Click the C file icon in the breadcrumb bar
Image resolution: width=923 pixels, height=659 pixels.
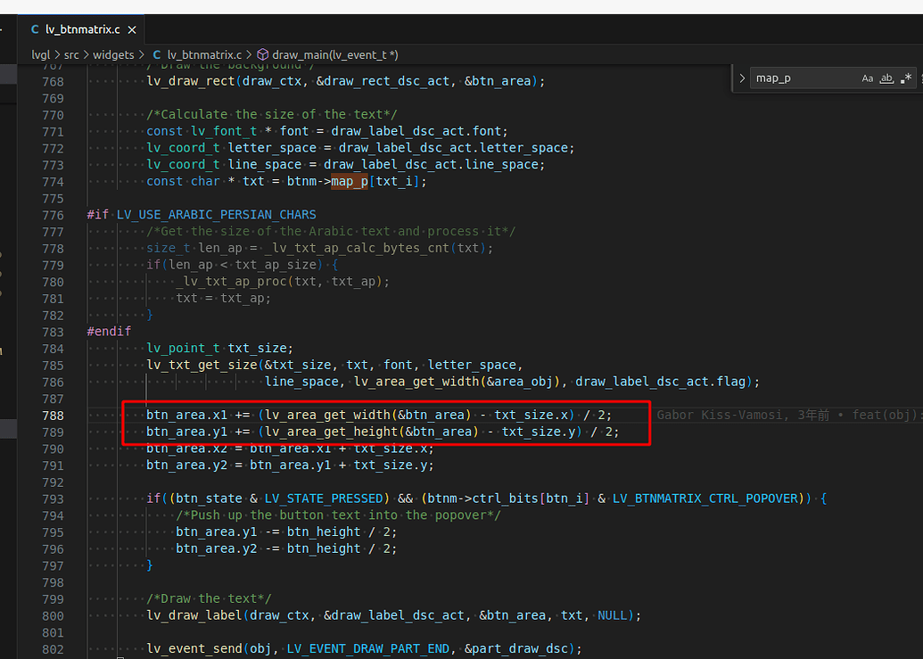[x=157, y=54]
